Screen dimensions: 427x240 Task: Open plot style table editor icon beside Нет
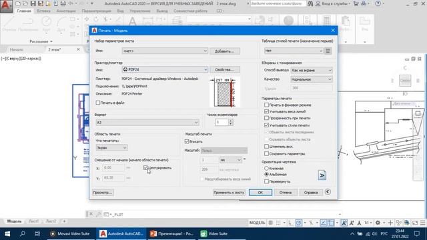coord(328,51)
